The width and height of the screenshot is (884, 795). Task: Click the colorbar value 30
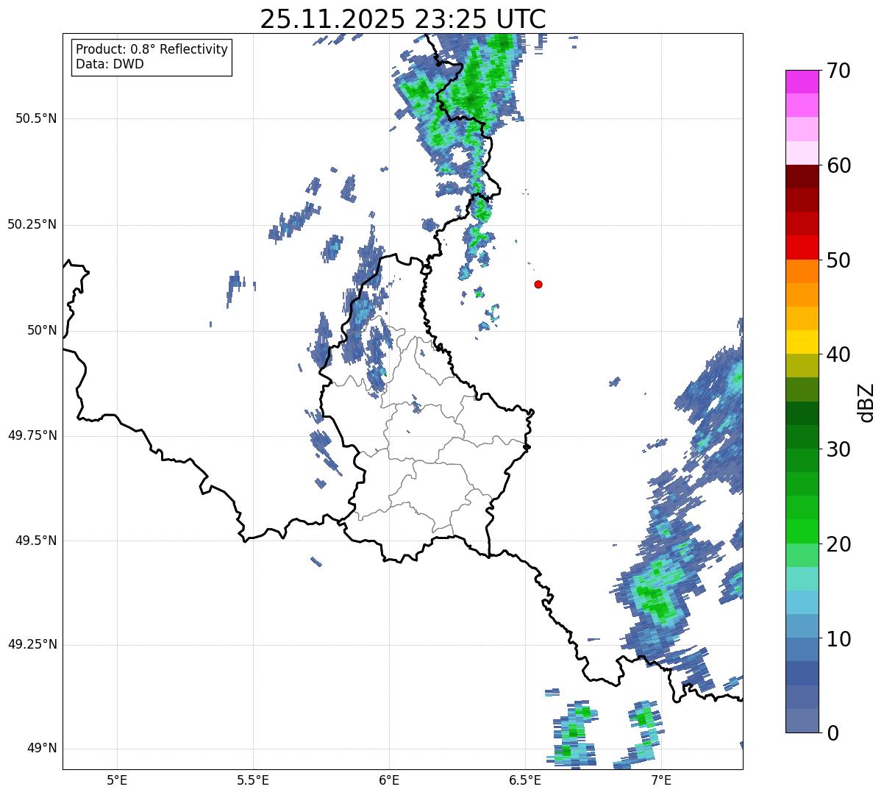click(x=838, y=449)
